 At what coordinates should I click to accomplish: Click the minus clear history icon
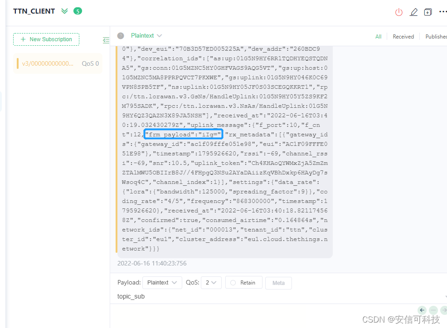[x=433, y=310]
